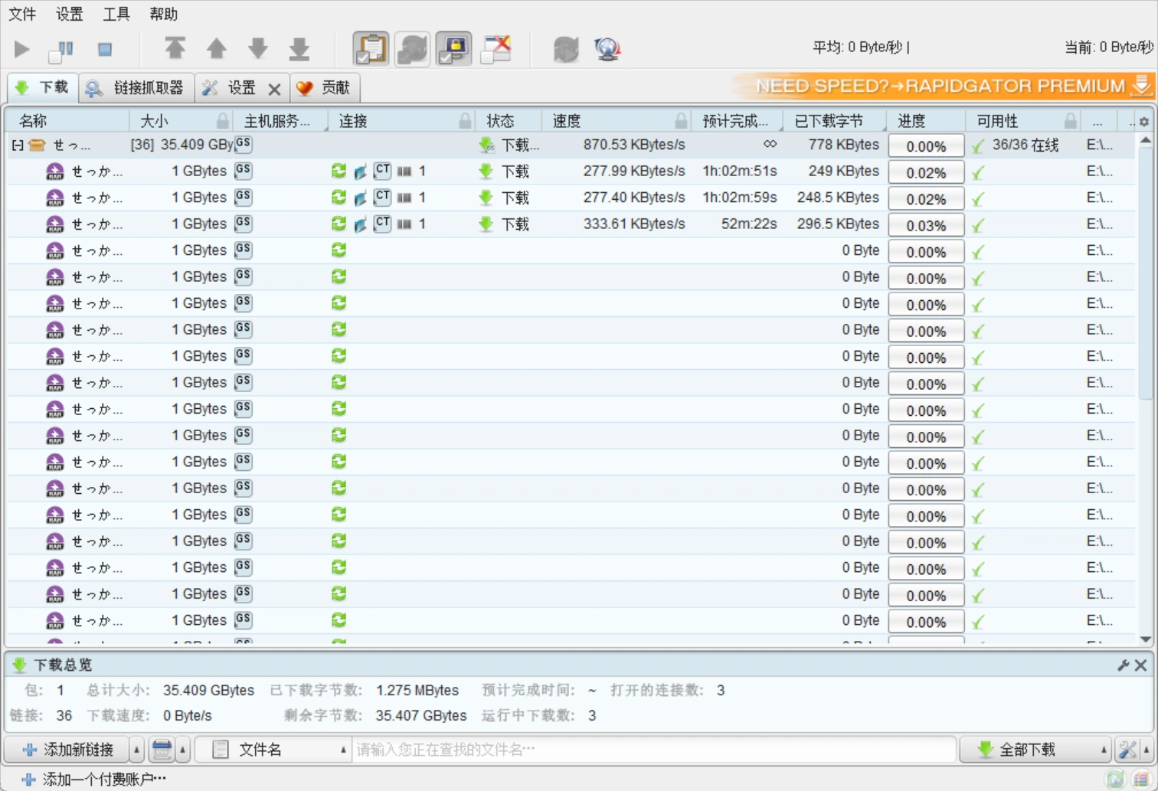
Task: Expand the 添加新链接 dropdown arrow
Action: pyautogui.click(x=136, y=750)
